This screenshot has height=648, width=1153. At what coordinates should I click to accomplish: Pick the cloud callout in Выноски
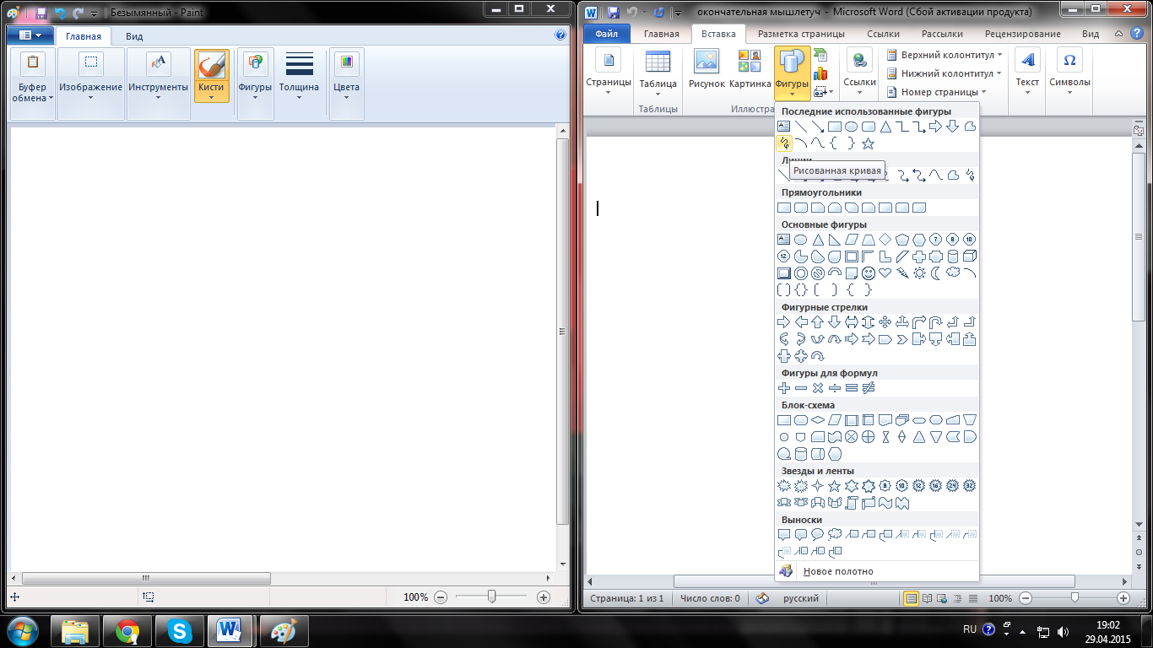(x=835, y=535)
